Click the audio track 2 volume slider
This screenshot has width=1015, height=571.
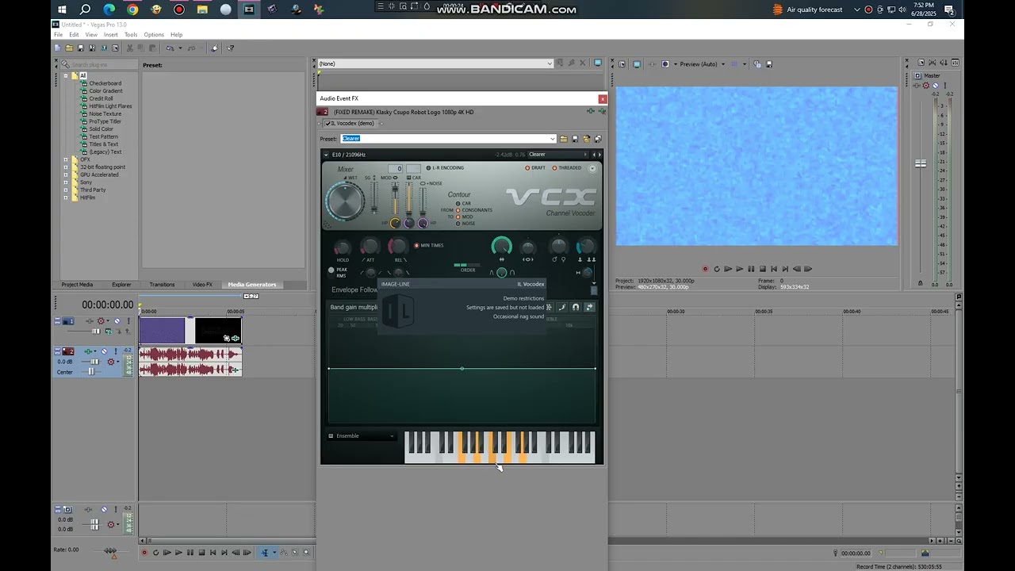click(95, 362)
